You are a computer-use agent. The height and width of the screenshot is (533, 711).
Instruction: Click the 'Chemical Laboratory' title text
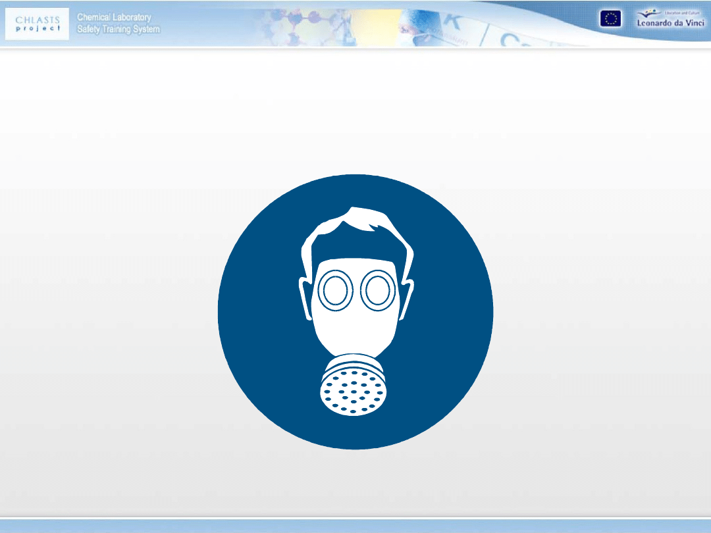[x=114, y=17]
